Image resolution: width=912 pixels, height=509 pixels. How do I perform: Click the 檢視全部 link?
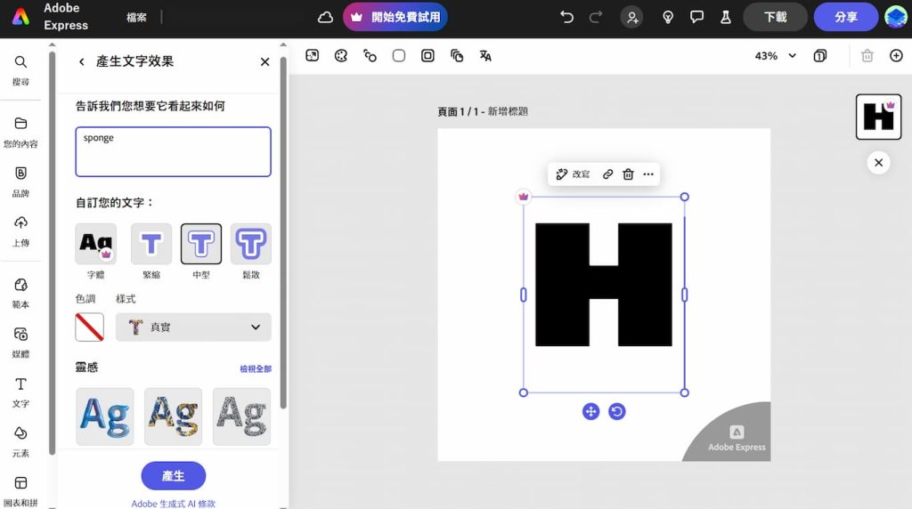tap(256, 369)
